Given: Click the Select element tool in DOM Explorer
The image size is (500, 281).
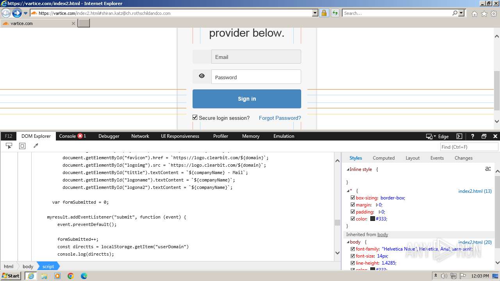Looking at the screenshot, I should point(9,146).
